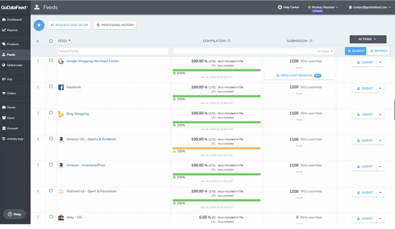Image resolution: width=395 pixels, height=229 pixels.
Task: Open Reports in the sidebar
Action: pos(10,30)
